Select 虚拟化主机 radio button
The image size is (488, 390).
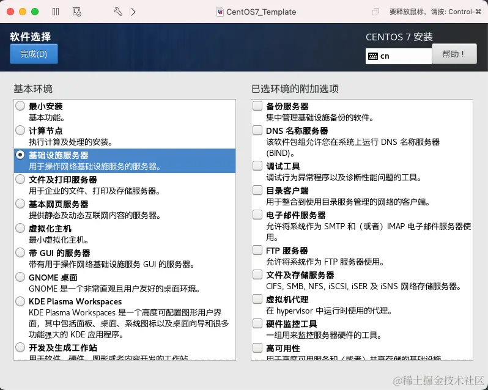click(x=20, y=228)
